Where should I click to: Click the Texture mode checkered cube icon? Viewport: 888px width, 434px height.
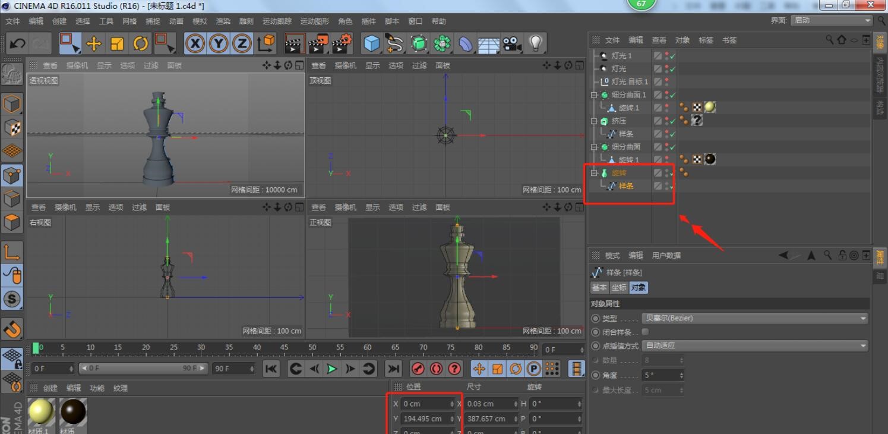tap(12, 127)
